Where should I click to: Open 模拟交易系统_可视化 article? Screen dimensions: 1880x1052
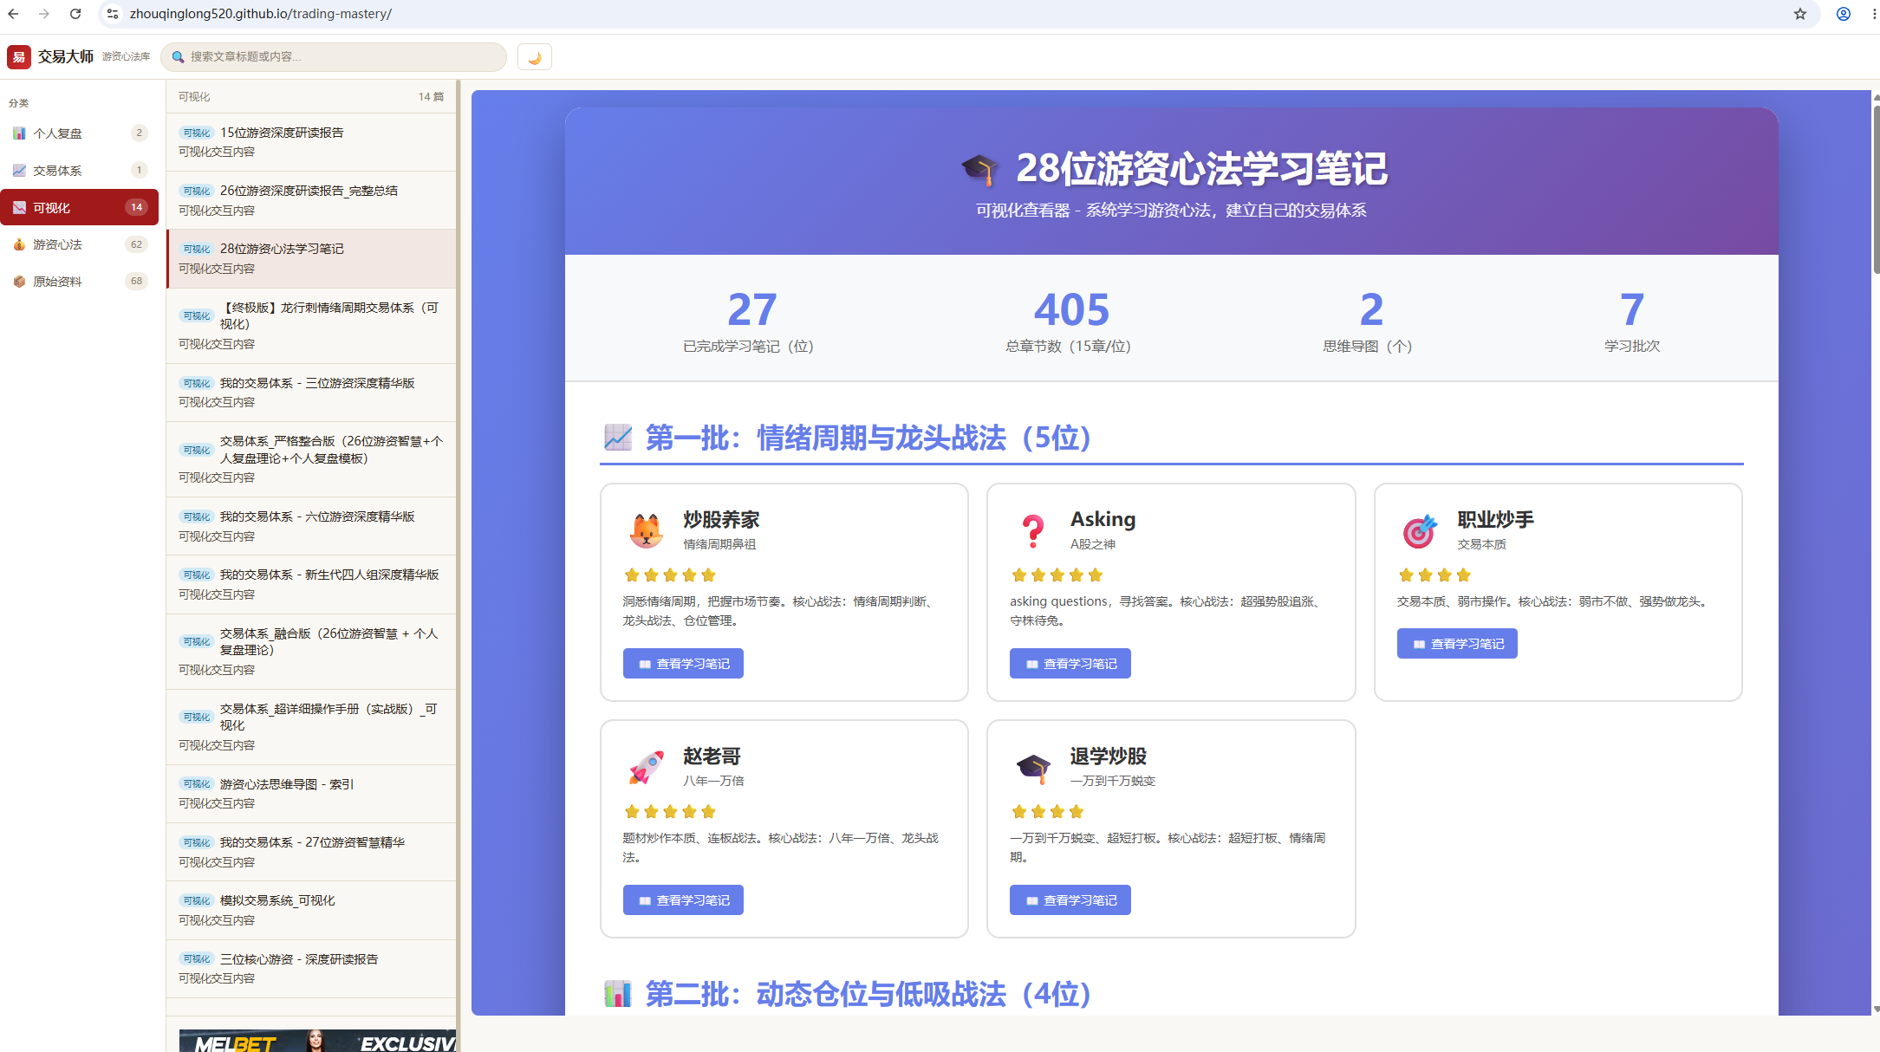(311, 910)
